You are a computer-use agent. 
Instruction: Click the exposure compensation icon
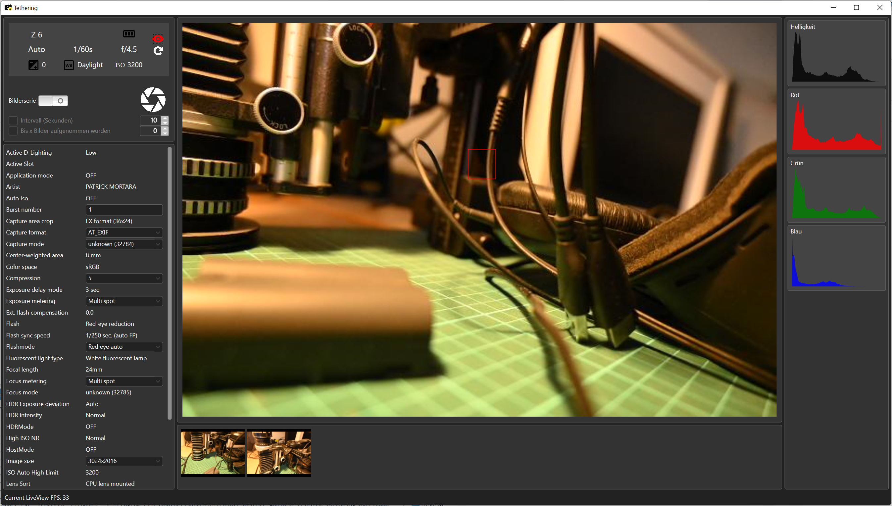coord(33,65)
